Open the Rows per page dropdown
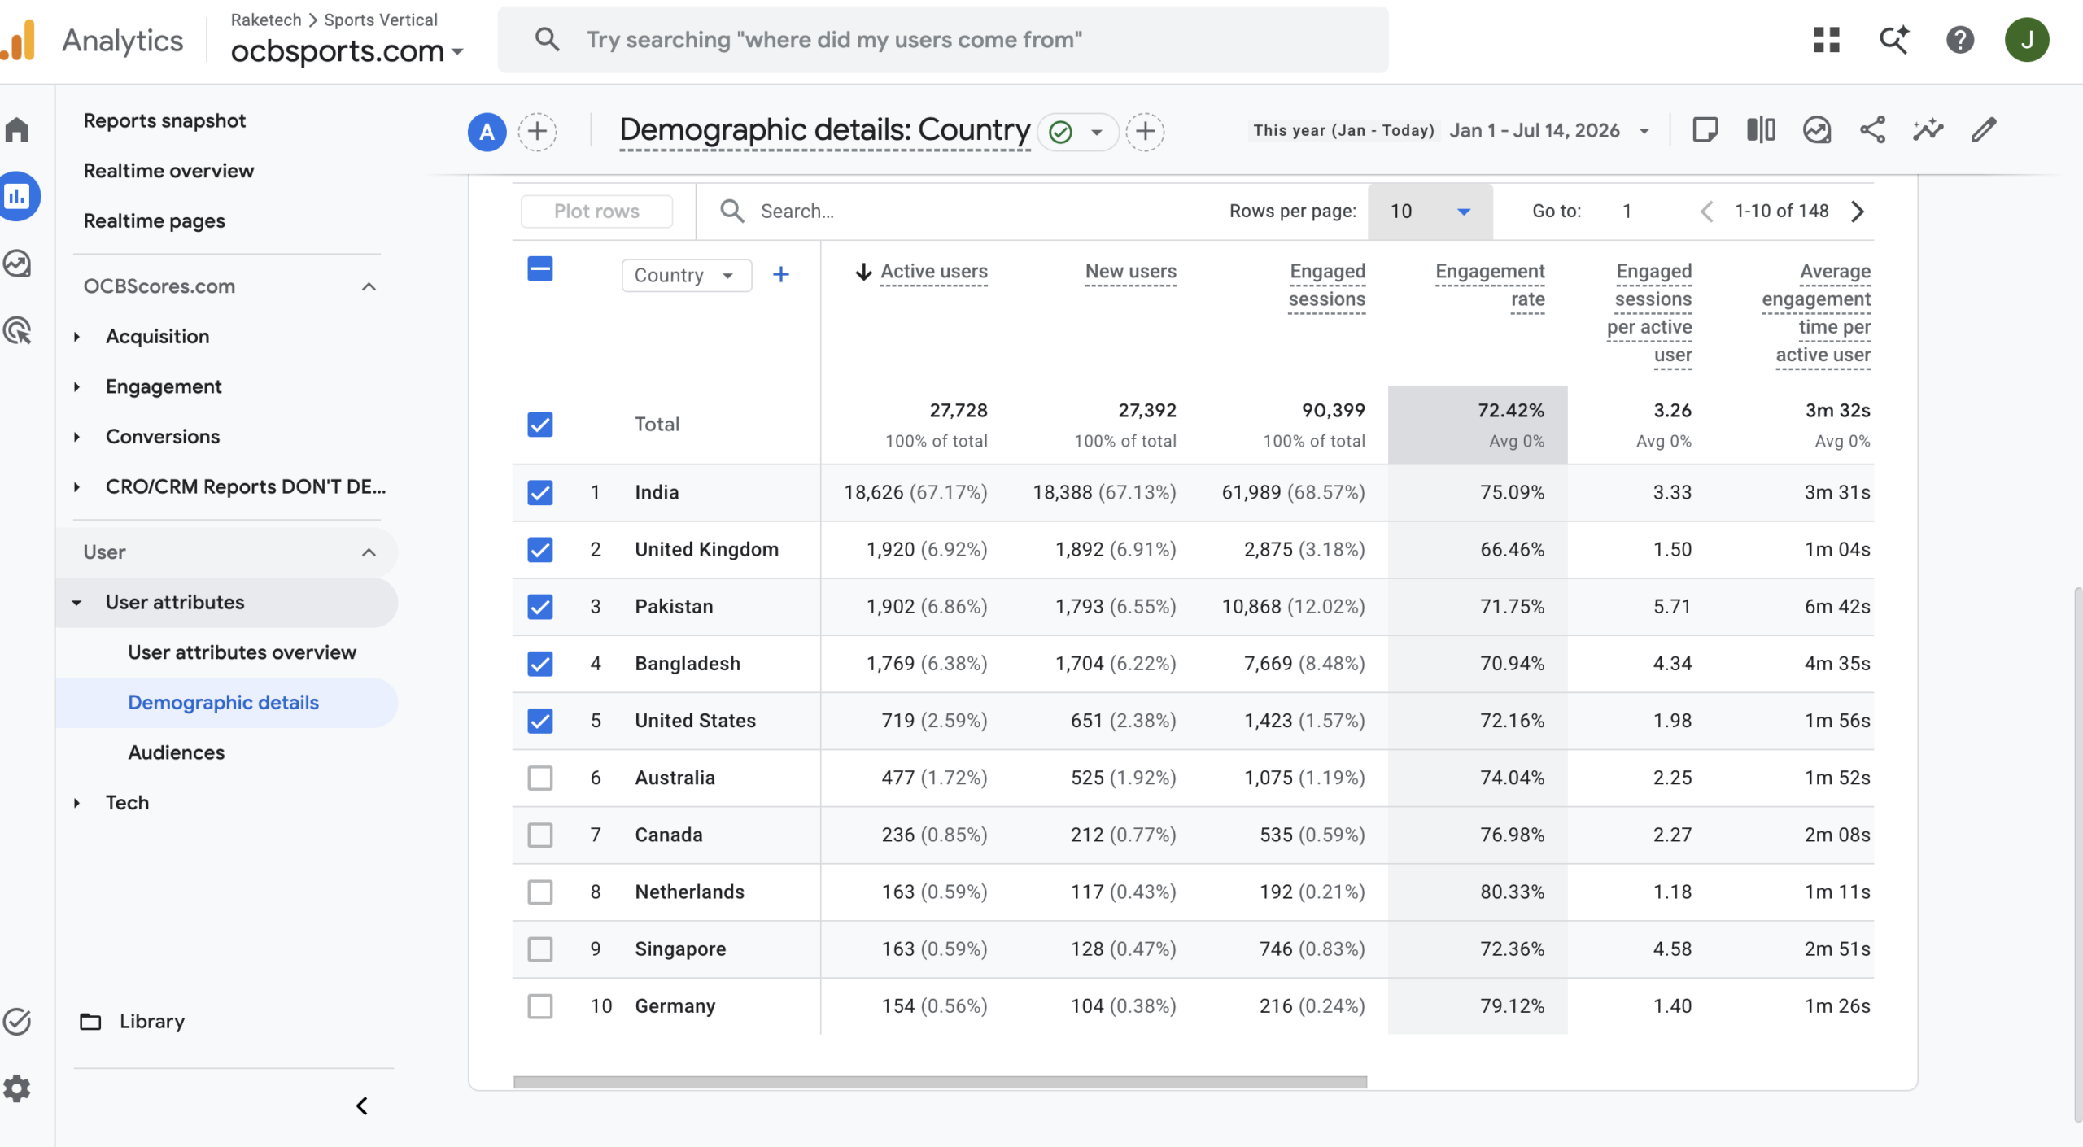The height and width of the screenshot is (1147, 2083). click(x=1430, y=212)
